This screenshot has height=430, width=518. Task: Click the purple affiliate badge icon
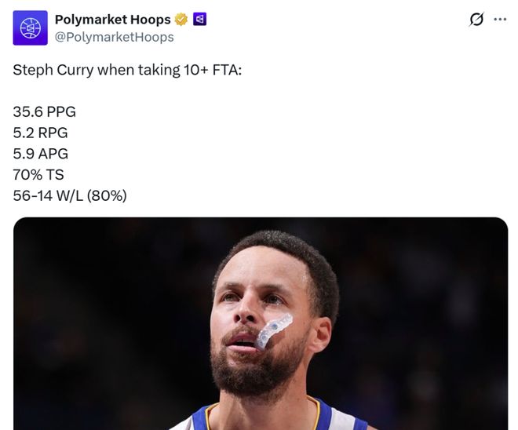[x=199, y=20]
